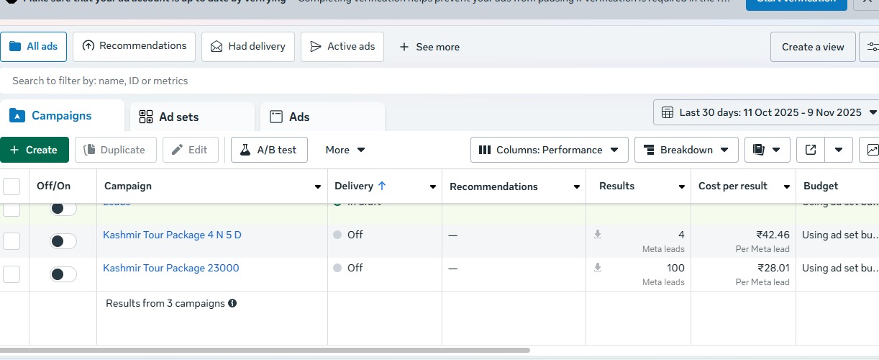Open the filter settings sliders icon
Viewport: 879px width, 360px height.
point(872,47)
